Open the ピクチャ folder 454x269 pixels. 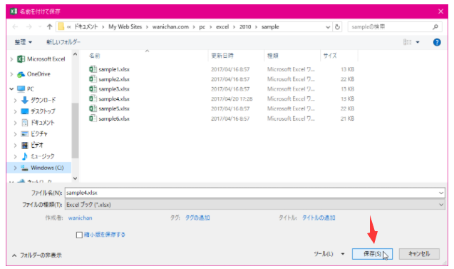tap(39, 134)
